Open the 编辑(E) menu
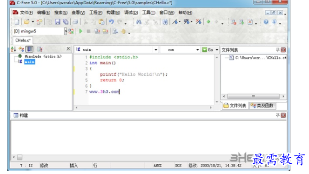This screenshot has height=174, width=309. click(x=44, y=13)
